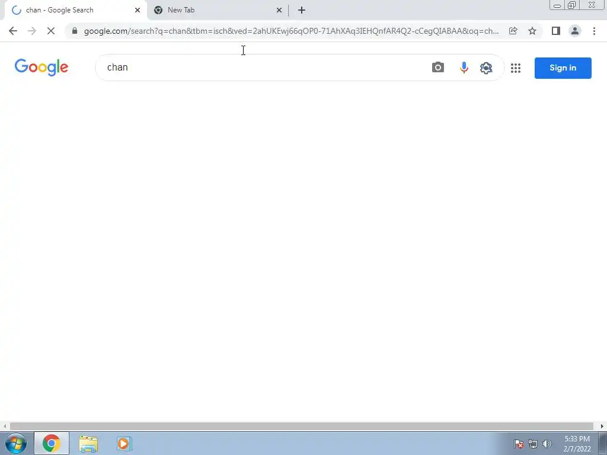This screenshot has height=455, width=607.
Task: Search by image using the camera icon
Action: point(438,68)
